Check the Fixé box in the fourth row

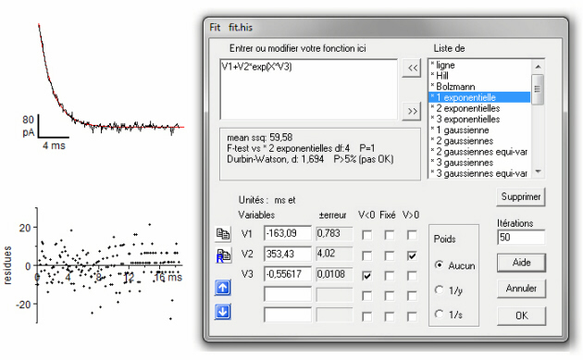click(390, 296)
